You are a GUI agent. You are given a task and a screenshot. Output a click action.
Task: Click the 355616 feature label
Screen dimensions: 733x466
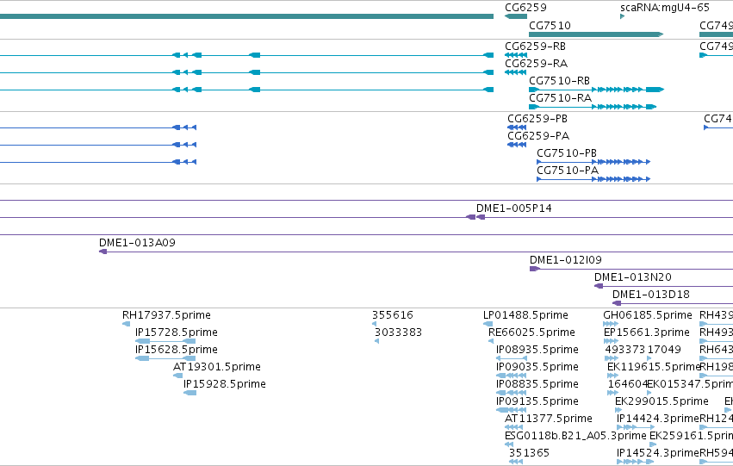(x=393, y=315)
